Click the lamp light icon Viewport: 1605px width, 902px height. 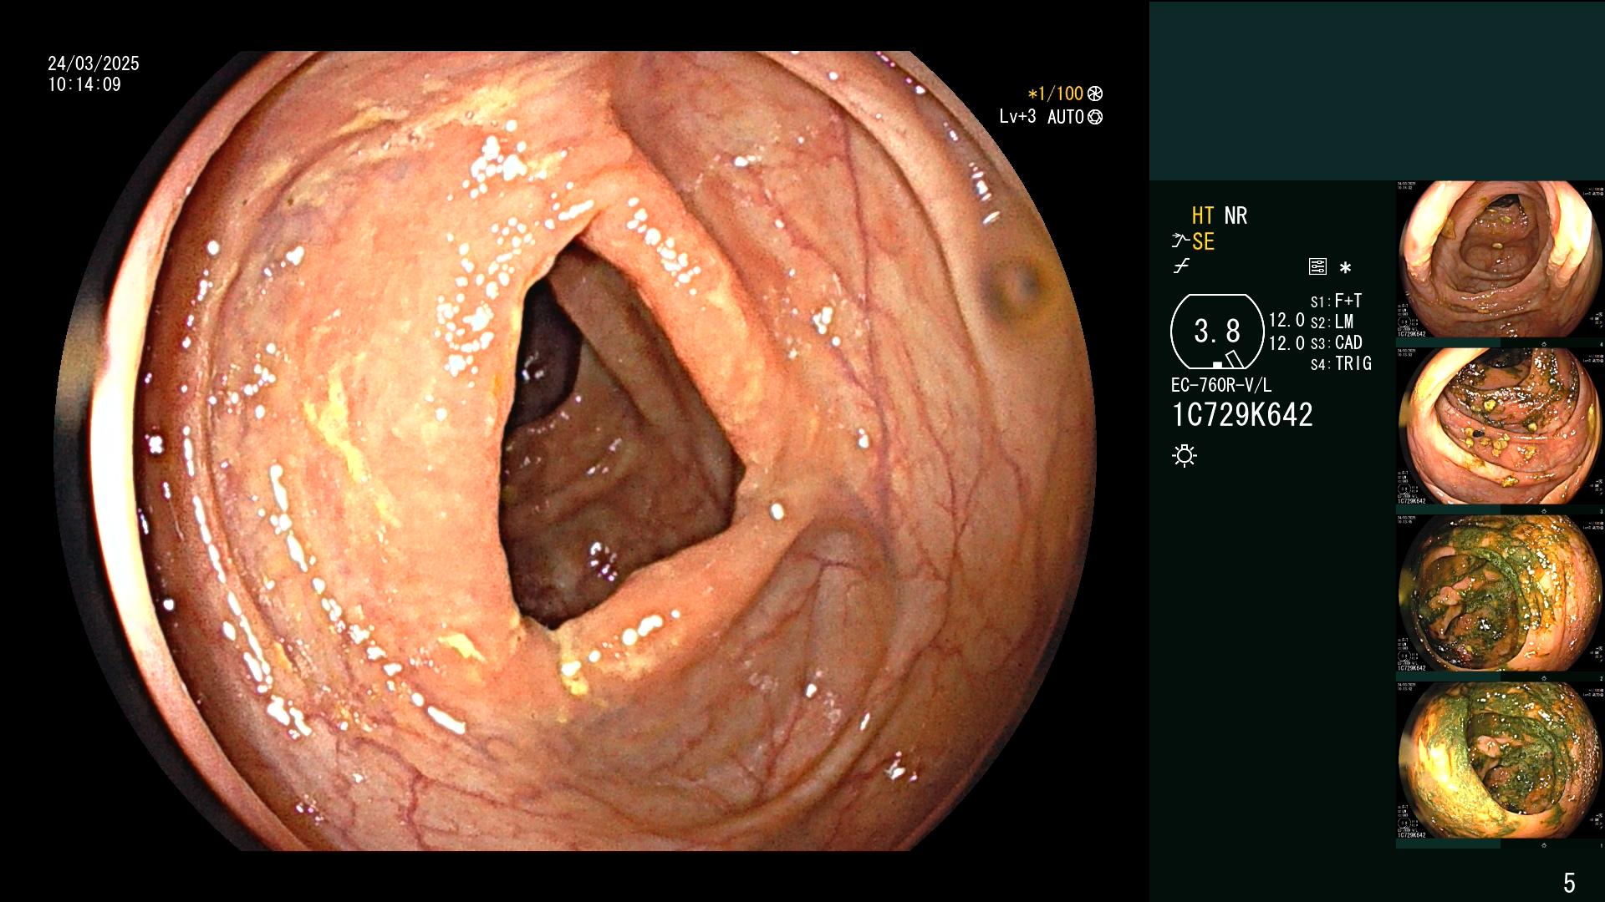[1185, 455]
